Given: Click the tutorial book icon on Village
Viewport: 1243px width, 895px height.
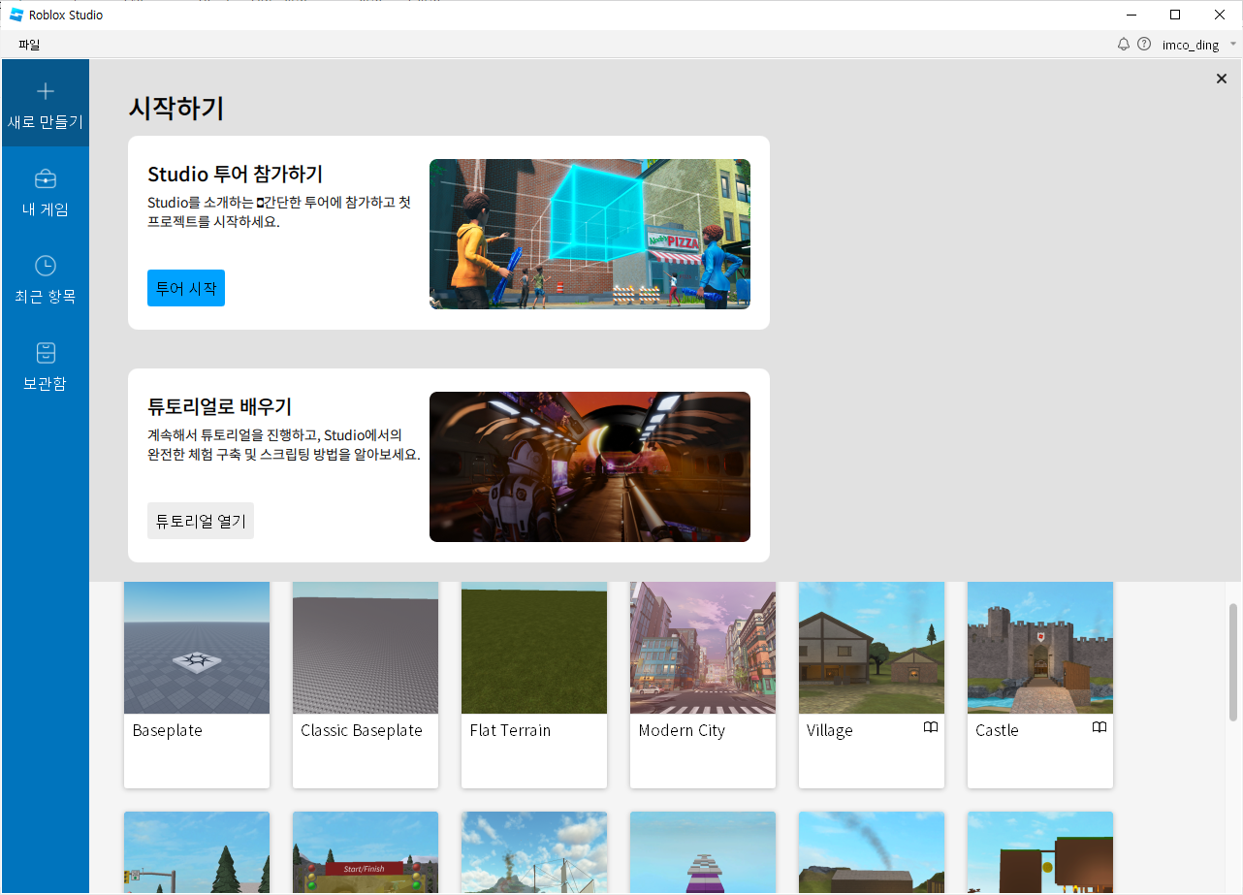Looking at the screenshot, I should (x=931, y=727).
